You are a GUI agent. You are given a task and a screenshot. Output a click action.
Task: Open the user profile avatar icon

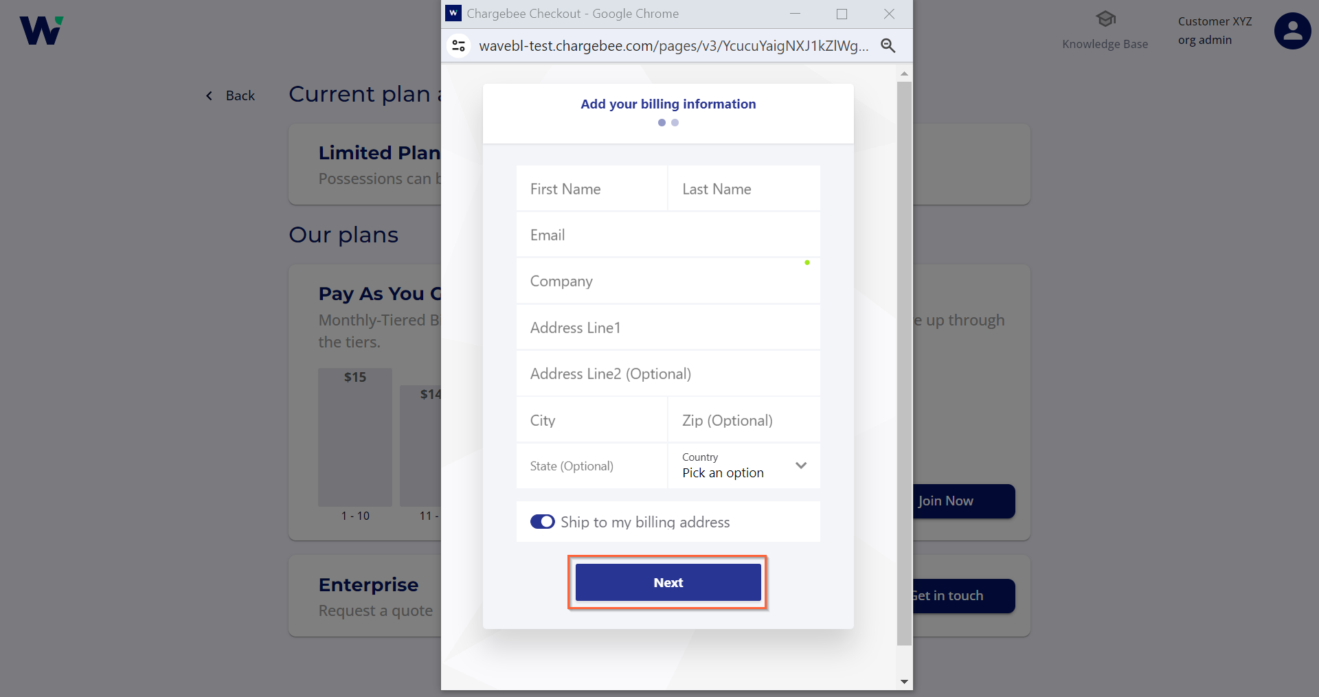coord(1292,31)
